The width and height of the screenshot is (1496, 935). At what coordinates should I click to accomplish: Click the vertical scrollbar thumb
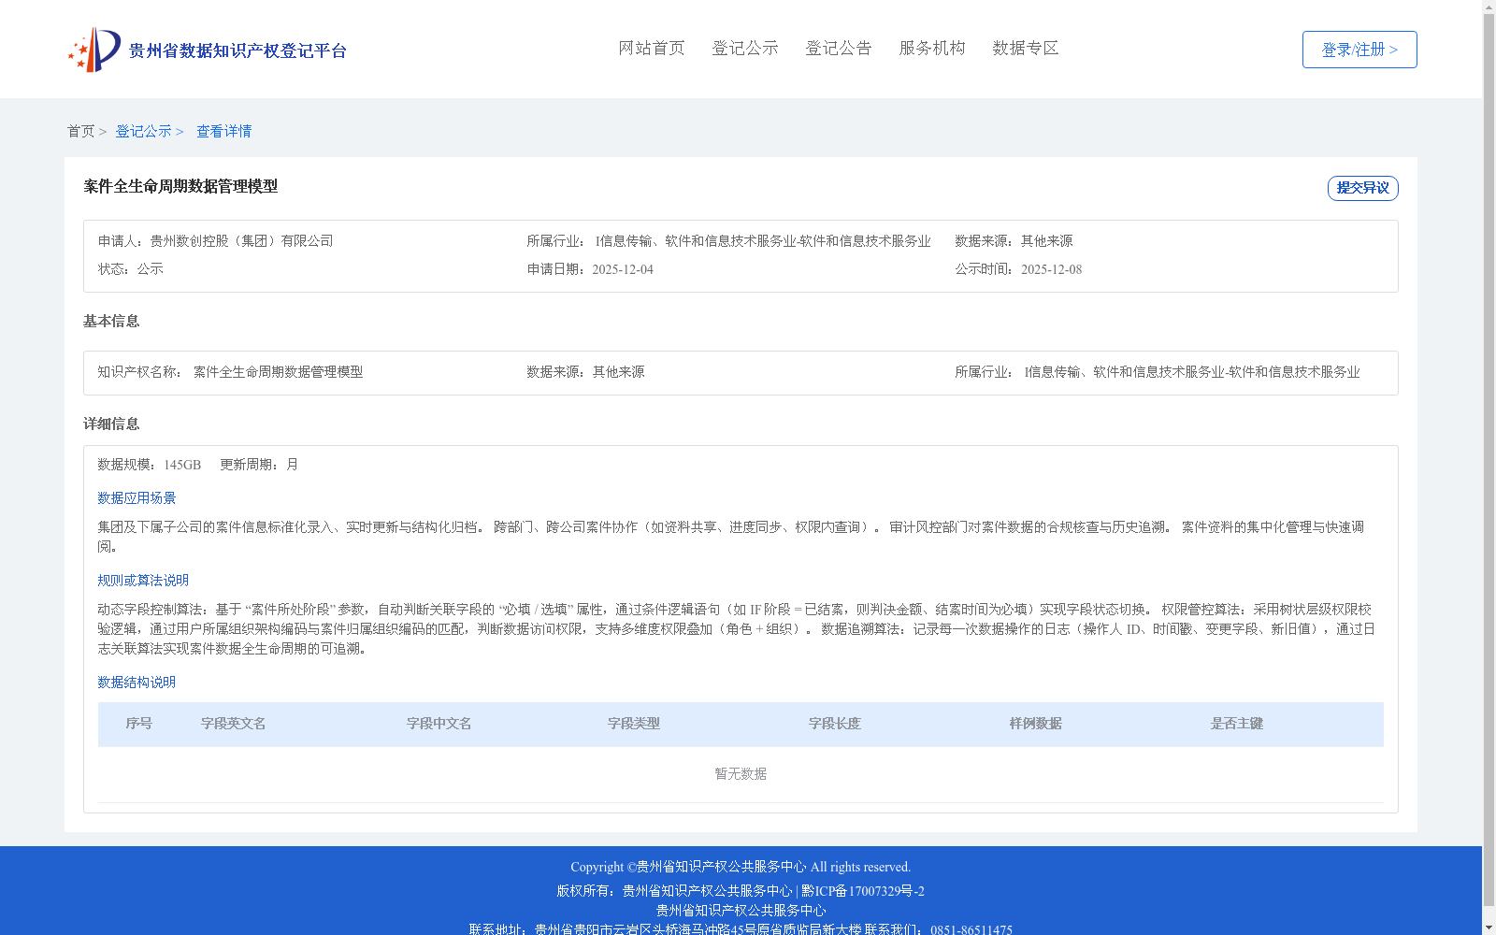coord(1489,458)
